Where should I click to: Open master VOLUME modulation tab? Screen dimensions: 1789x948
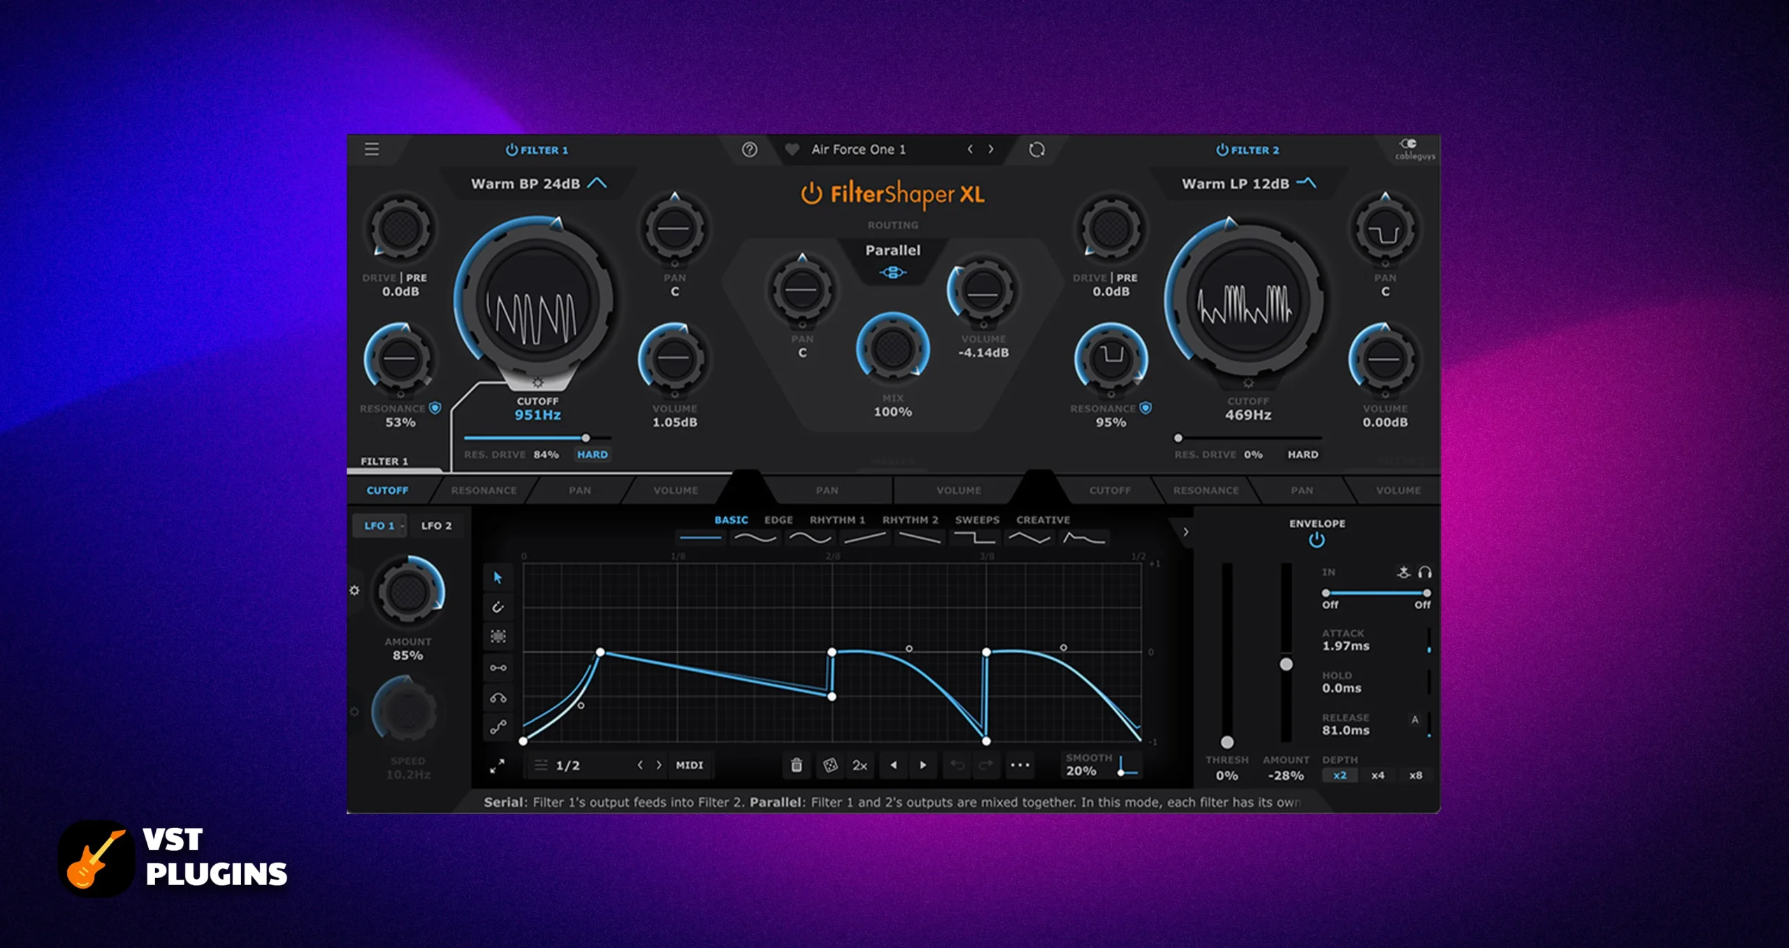(x=959, y=490)
